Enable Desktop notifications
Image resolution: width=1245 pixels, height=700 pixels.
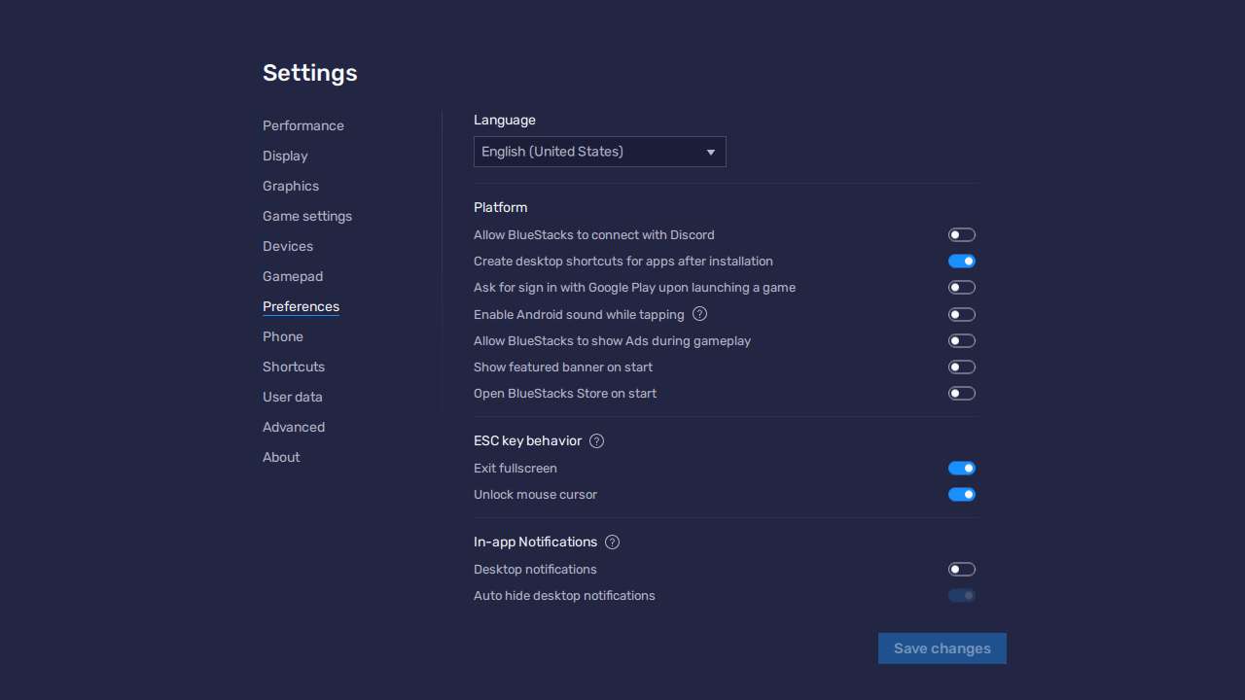(961, 569)
